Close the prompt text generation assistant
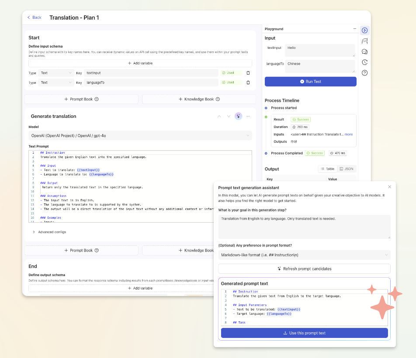This screenshot has height=358, width=416. click(x=389, y=187)
